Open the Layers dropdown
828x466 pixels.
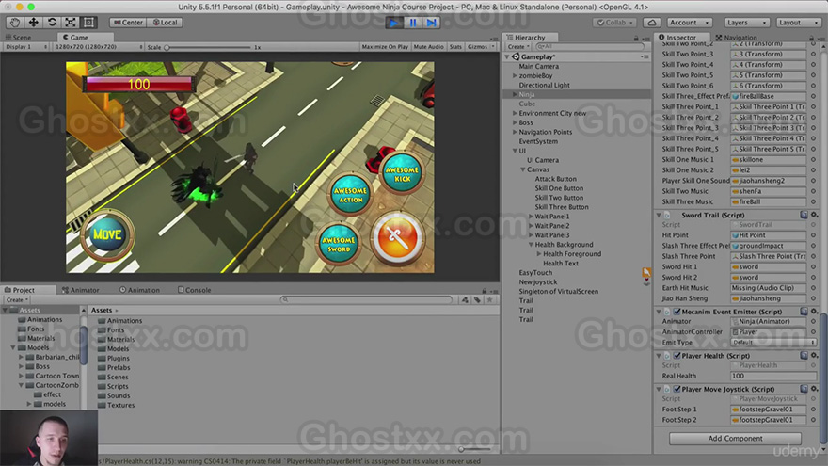coord(747,23)
